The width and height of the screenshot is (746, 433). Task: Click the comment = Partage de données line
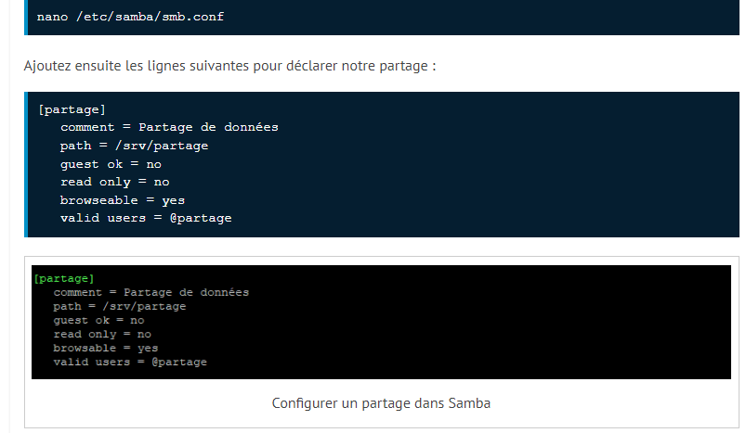pos(169,127)
